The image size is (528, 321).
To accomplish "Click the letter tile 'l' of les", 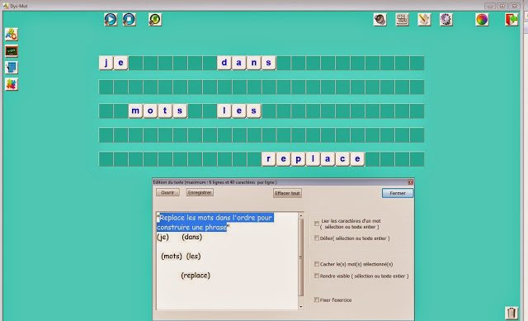I will point(224,111).
